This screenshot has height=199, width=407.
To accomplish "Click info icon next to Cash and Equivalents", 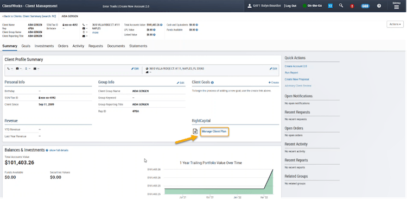I will click(x=197, y=25).
